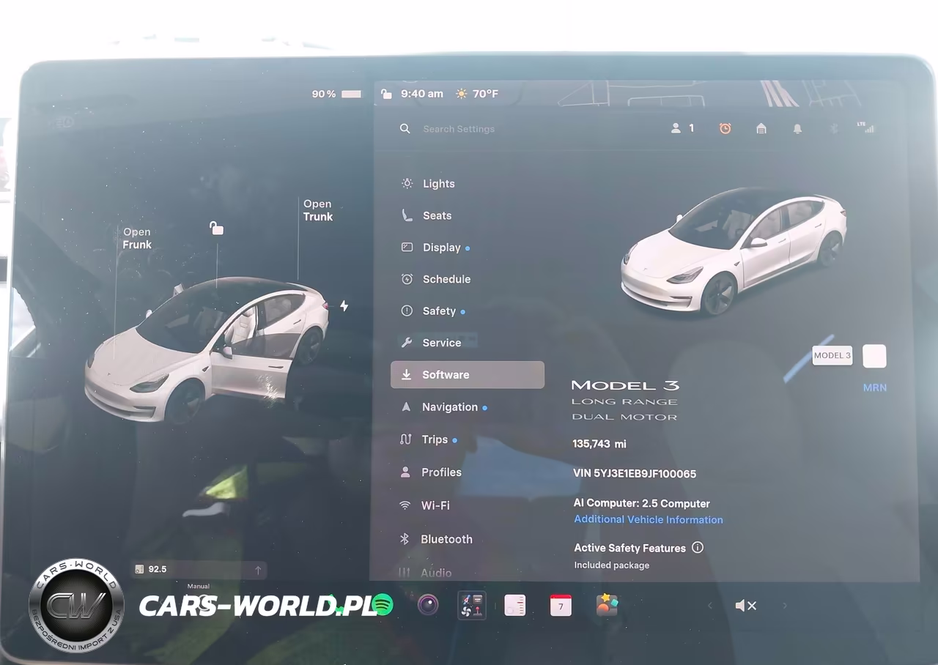Open the Toybox app icon
The height and width of the screenshot is (665, 938).
[607, 605]
